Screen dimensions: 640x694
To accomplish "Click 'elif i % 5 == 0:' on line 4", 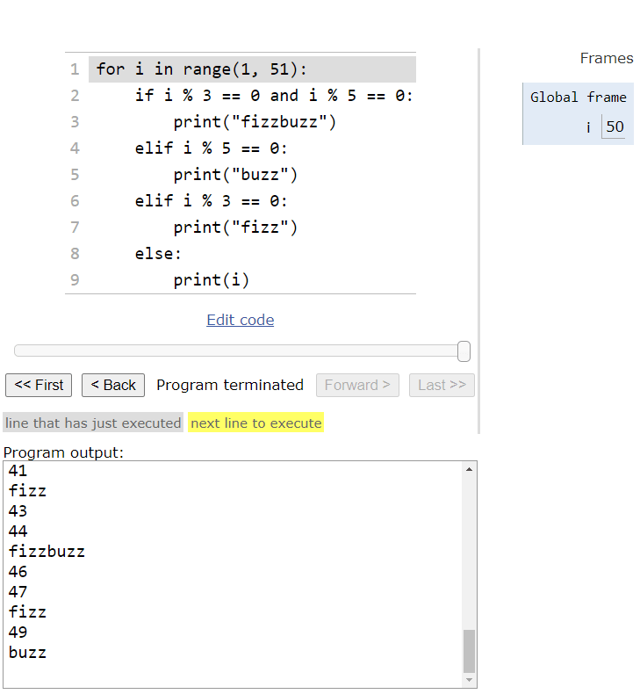I will tap(211, 148).
